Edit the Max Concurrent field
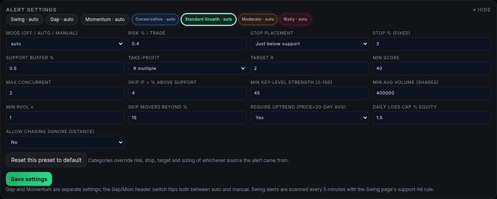The height and width of the screenshot is (199, 497). click(x=65, y=93)
